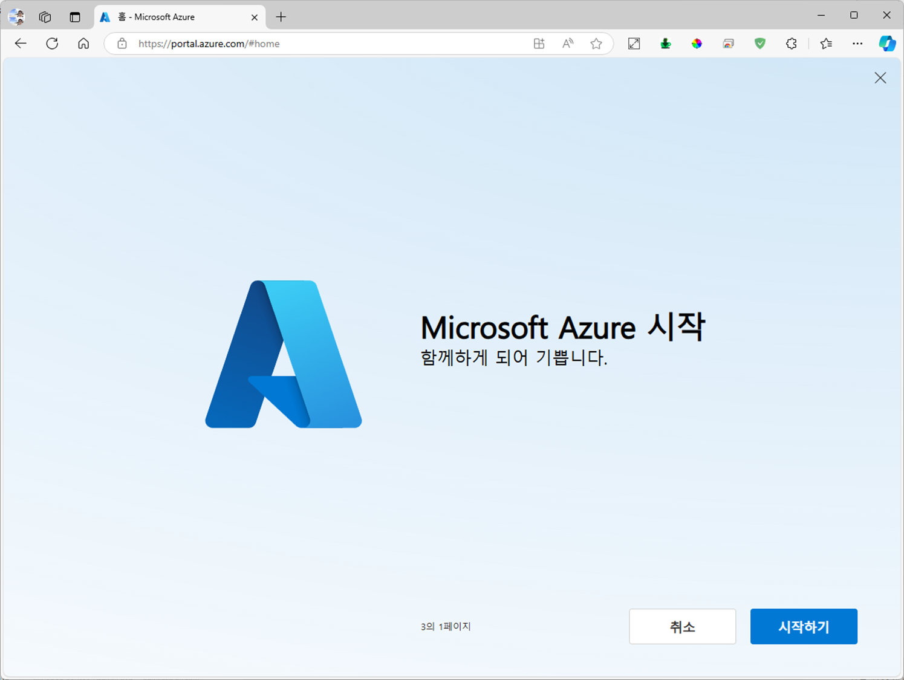Image resolution: width=904 pixels, height=680 pixels.
Task: Open the screenshot extension with diagonal arrow
Action: click(x=634, y=44)
